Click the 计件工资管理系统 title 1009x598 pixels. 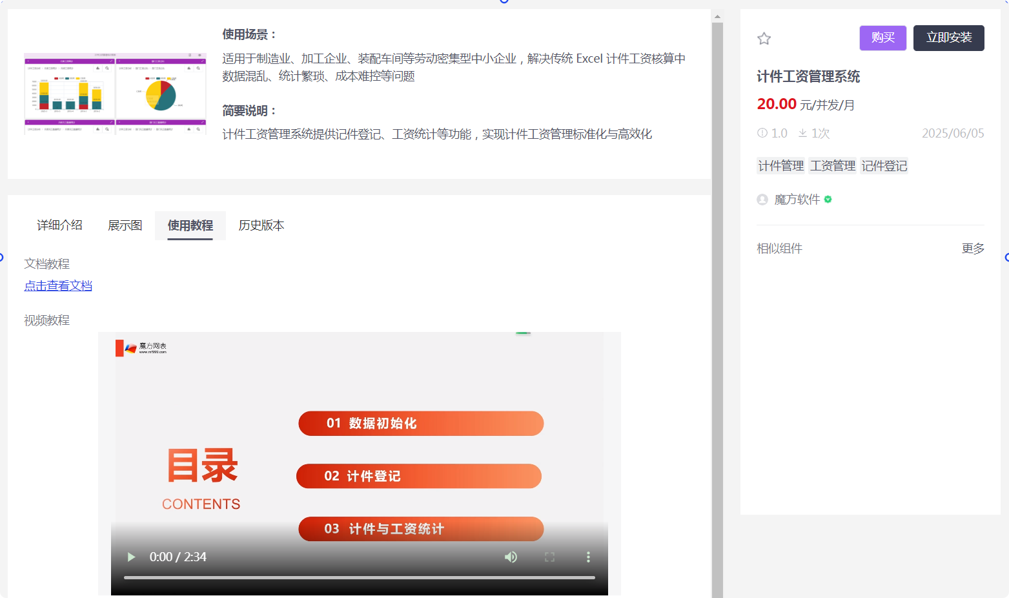[808, 77]
